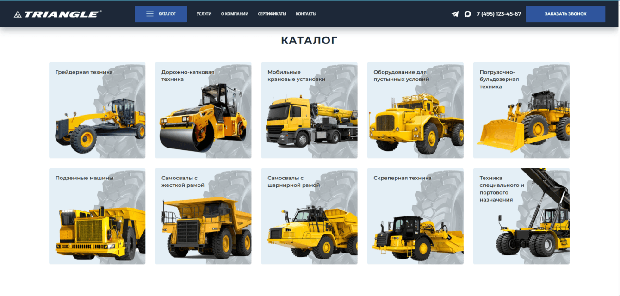620x296 pixels.
Task: Open Контакты in the header
Action: click(306, 14)
